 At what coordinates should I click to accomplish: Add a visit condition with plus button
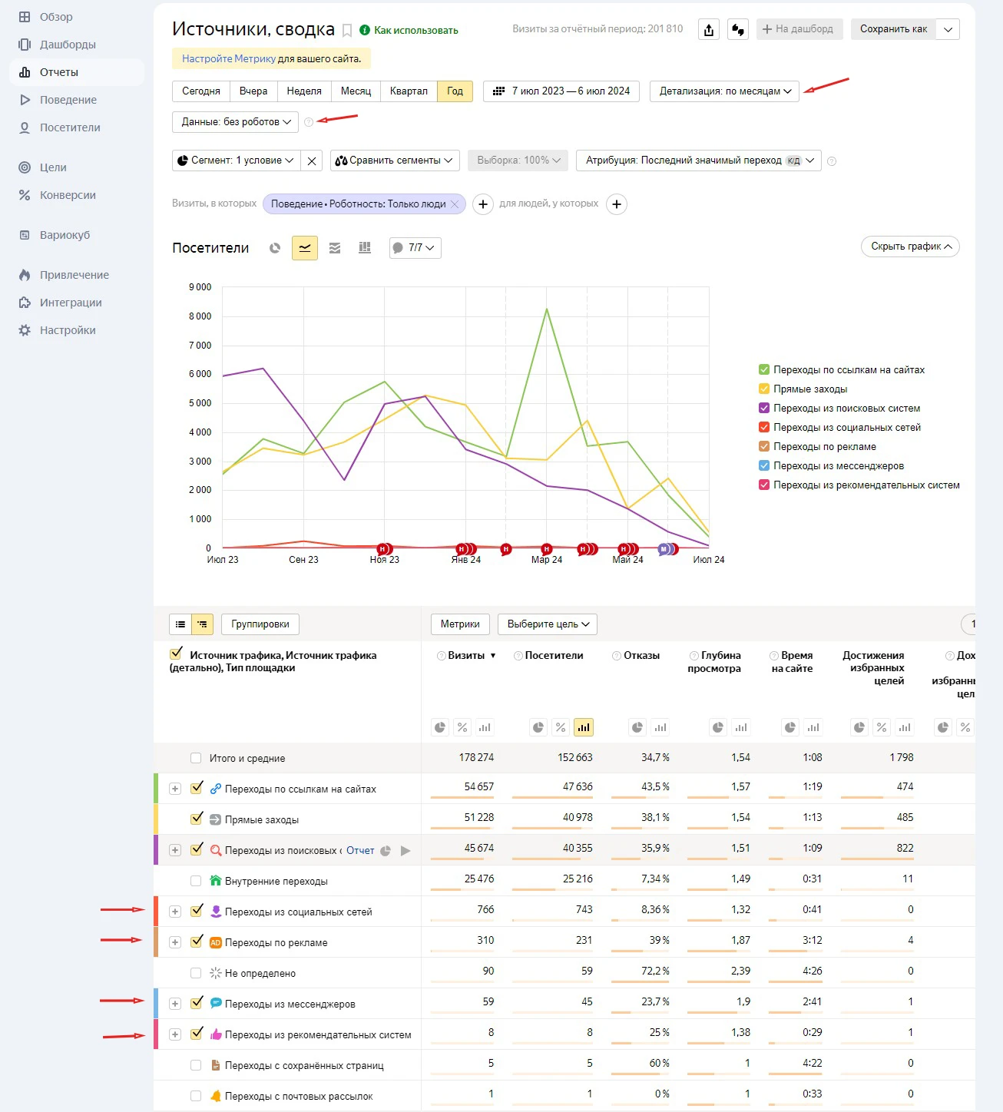point(482,204)
